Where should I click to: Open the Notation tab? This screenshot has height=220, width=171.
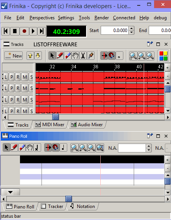[83, 206]
